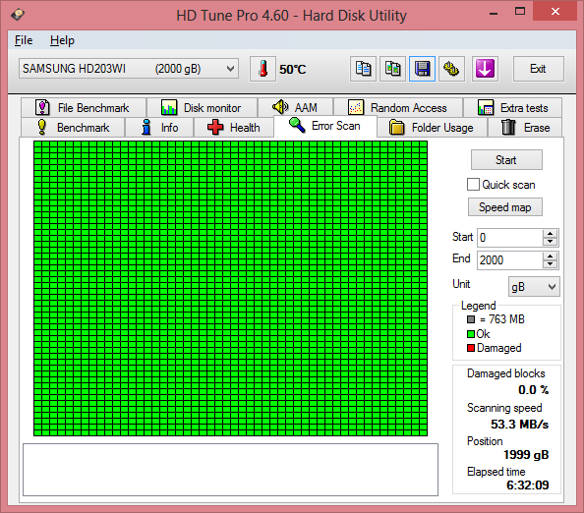Open the File menu
584x513 pixels.
tap(24, 40)
